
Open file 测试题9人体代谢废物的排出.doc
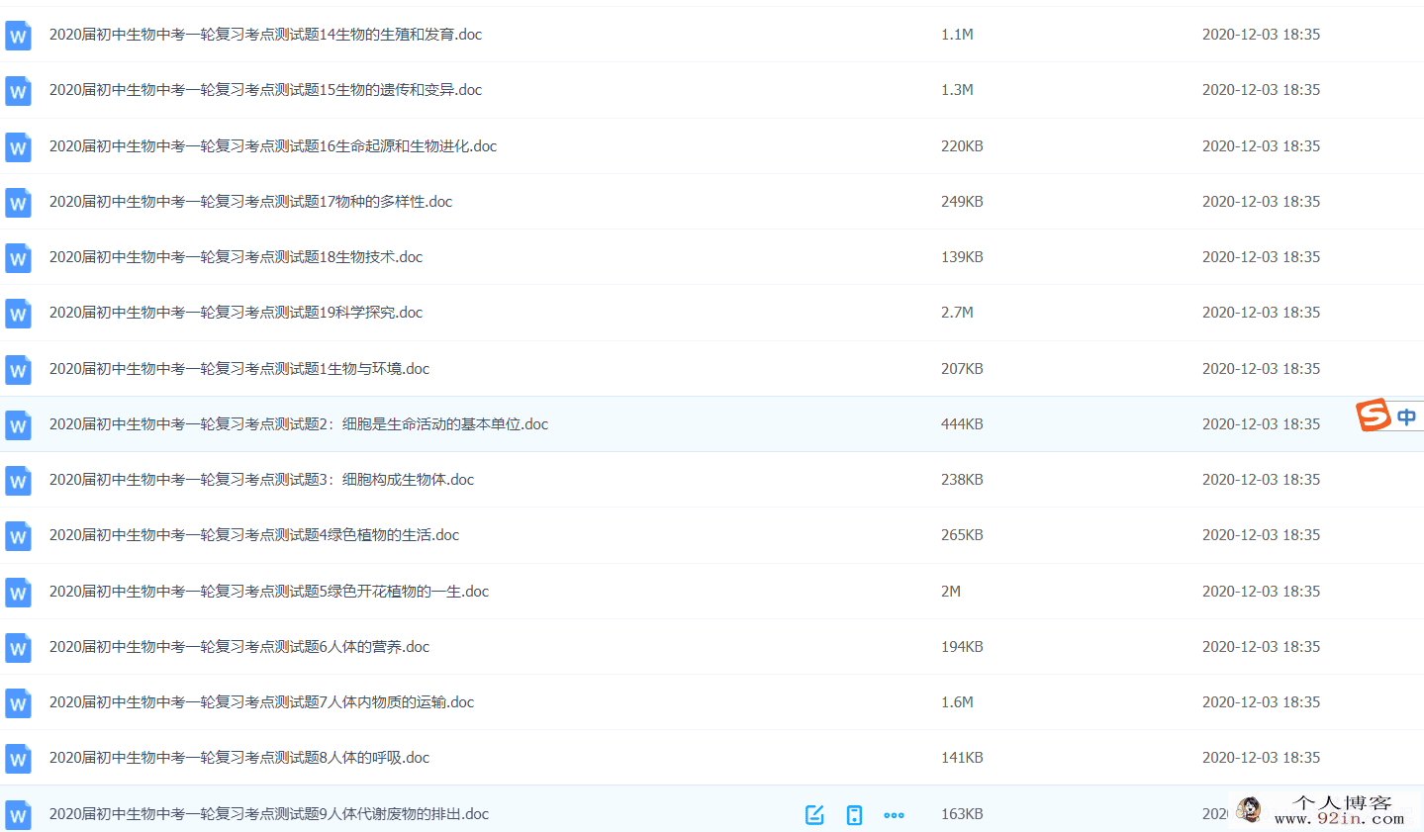coord(269,813)
